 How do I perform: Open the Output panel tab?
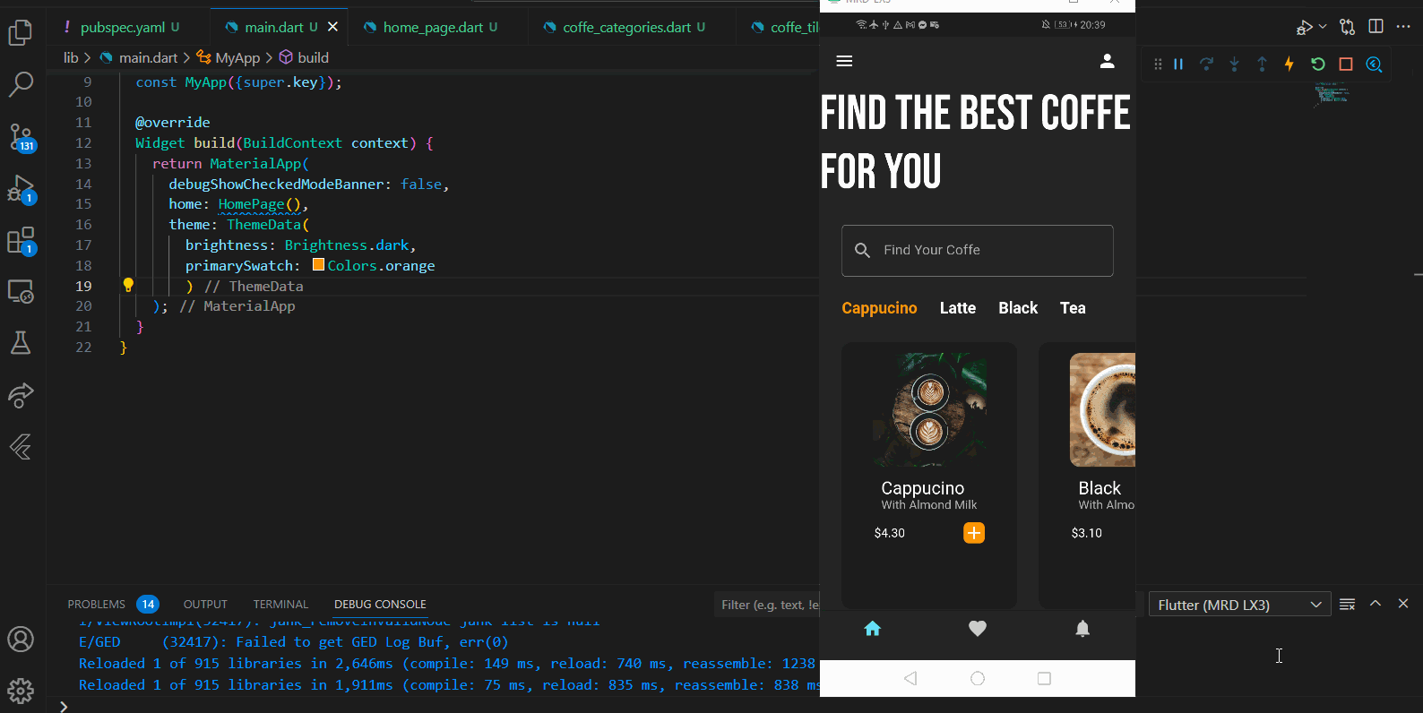[205, 604]
